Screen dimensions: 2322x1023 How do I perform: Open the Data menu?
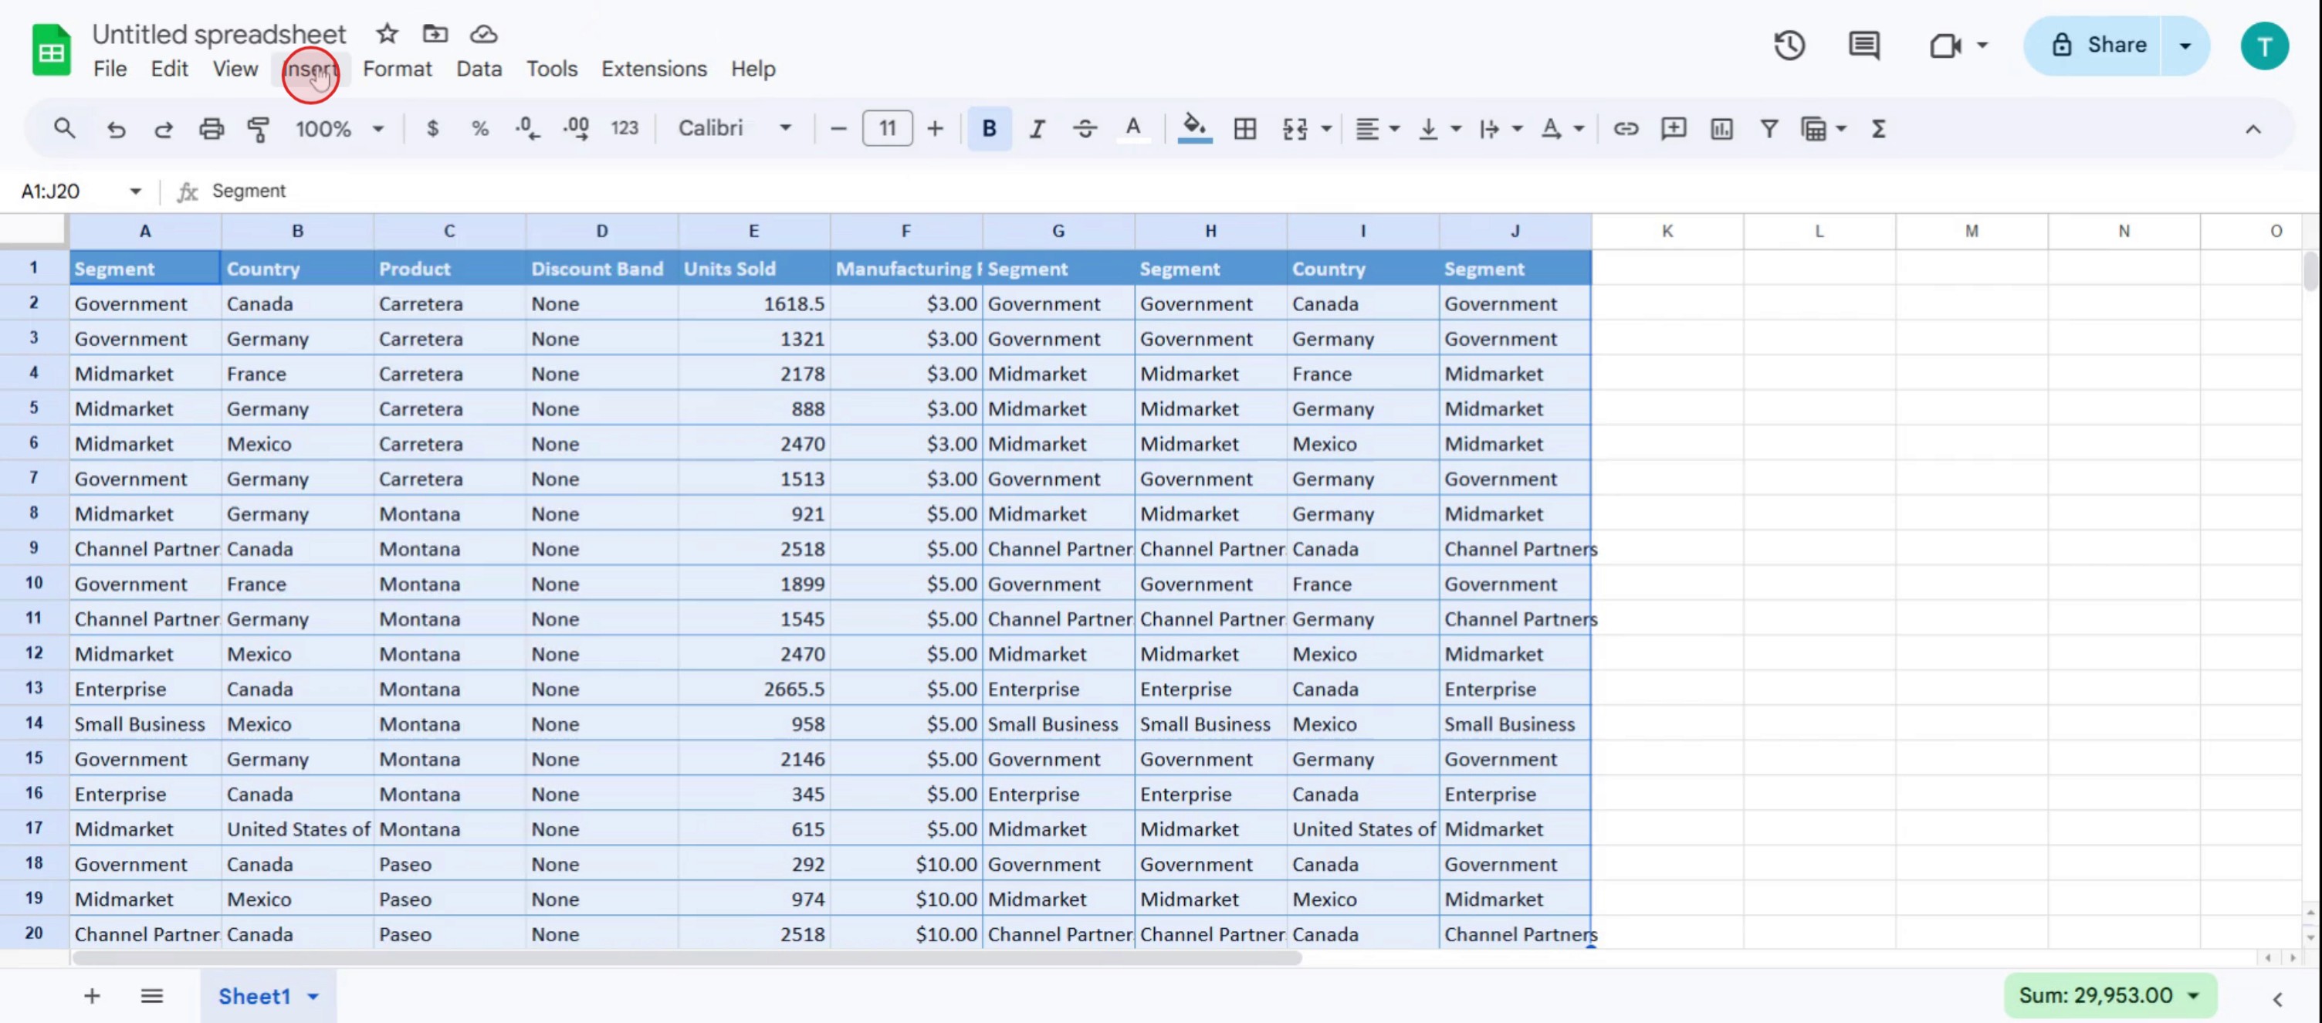(x=479, y=69)
